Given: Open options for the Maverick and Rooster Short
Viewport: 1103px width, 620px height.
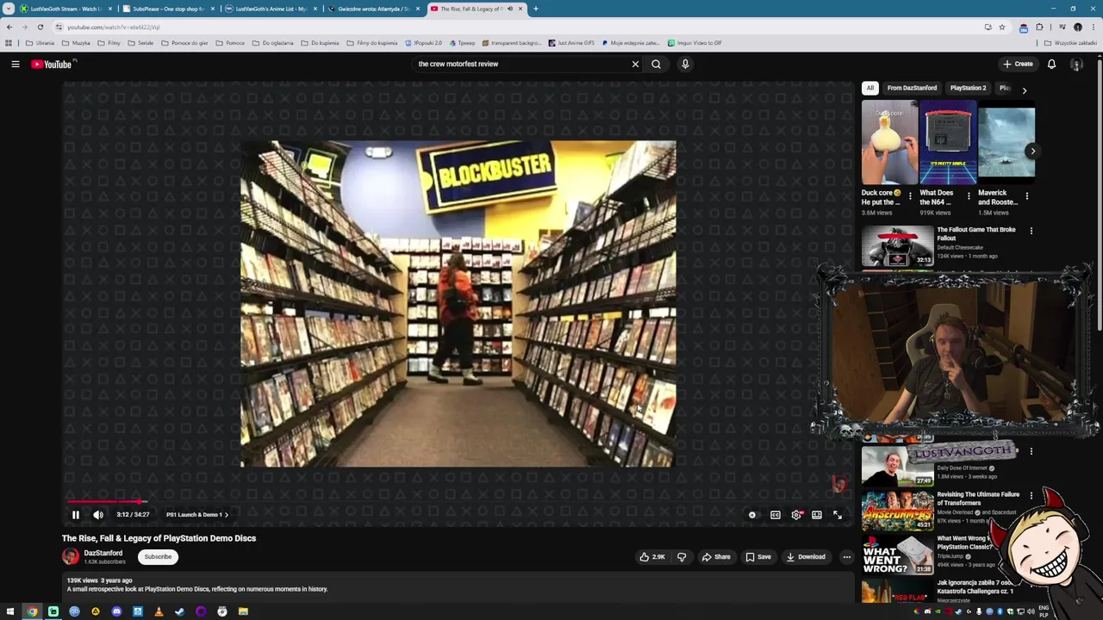Looking at the screenshot, I should [x=1026, y=196].
